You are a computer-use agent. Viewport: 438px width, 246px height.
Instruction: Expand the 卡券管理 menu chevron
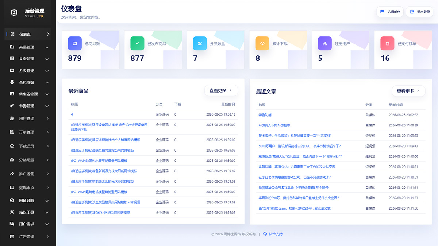(47, 106)
